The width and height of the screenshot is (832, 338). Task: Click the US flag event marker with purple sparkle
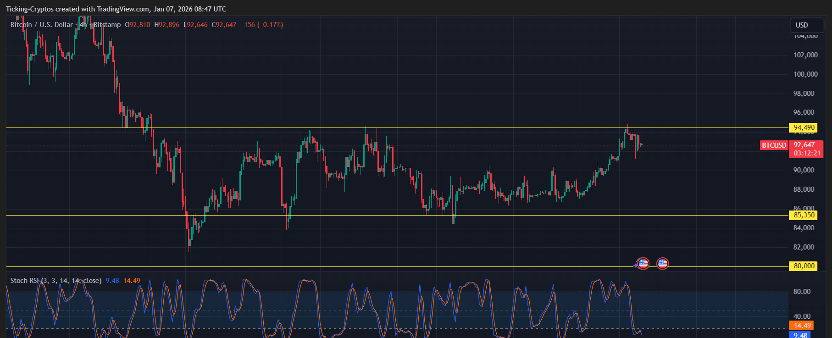tap(643, 264)
